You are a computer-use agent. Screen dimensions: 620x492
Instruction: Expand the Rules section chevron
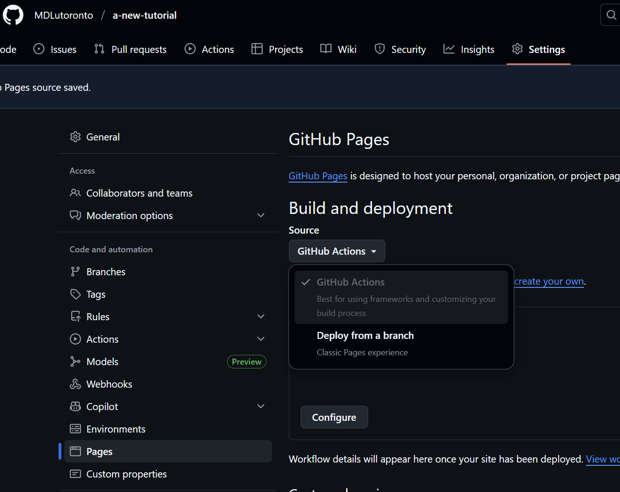click(260, 316)
